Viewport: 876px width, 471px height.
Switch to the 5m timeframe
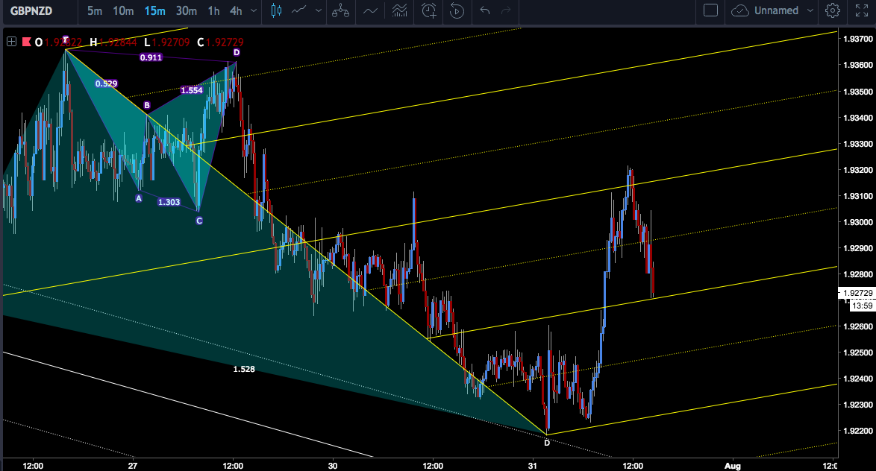pyautogui.click(x=95, y=10)
